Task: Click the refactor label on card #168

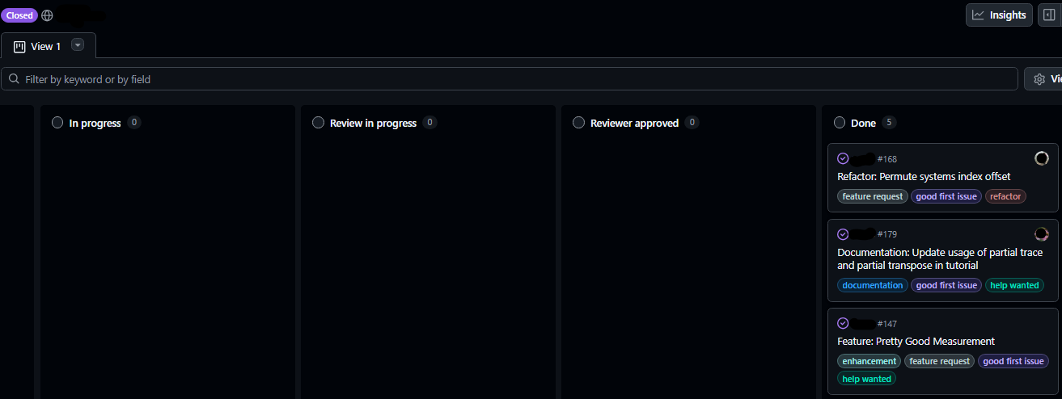Action: point(1005,196)
